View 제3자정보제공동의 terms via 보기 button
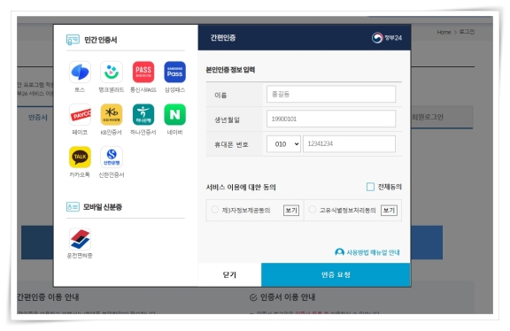 click(x=291, y=211)
